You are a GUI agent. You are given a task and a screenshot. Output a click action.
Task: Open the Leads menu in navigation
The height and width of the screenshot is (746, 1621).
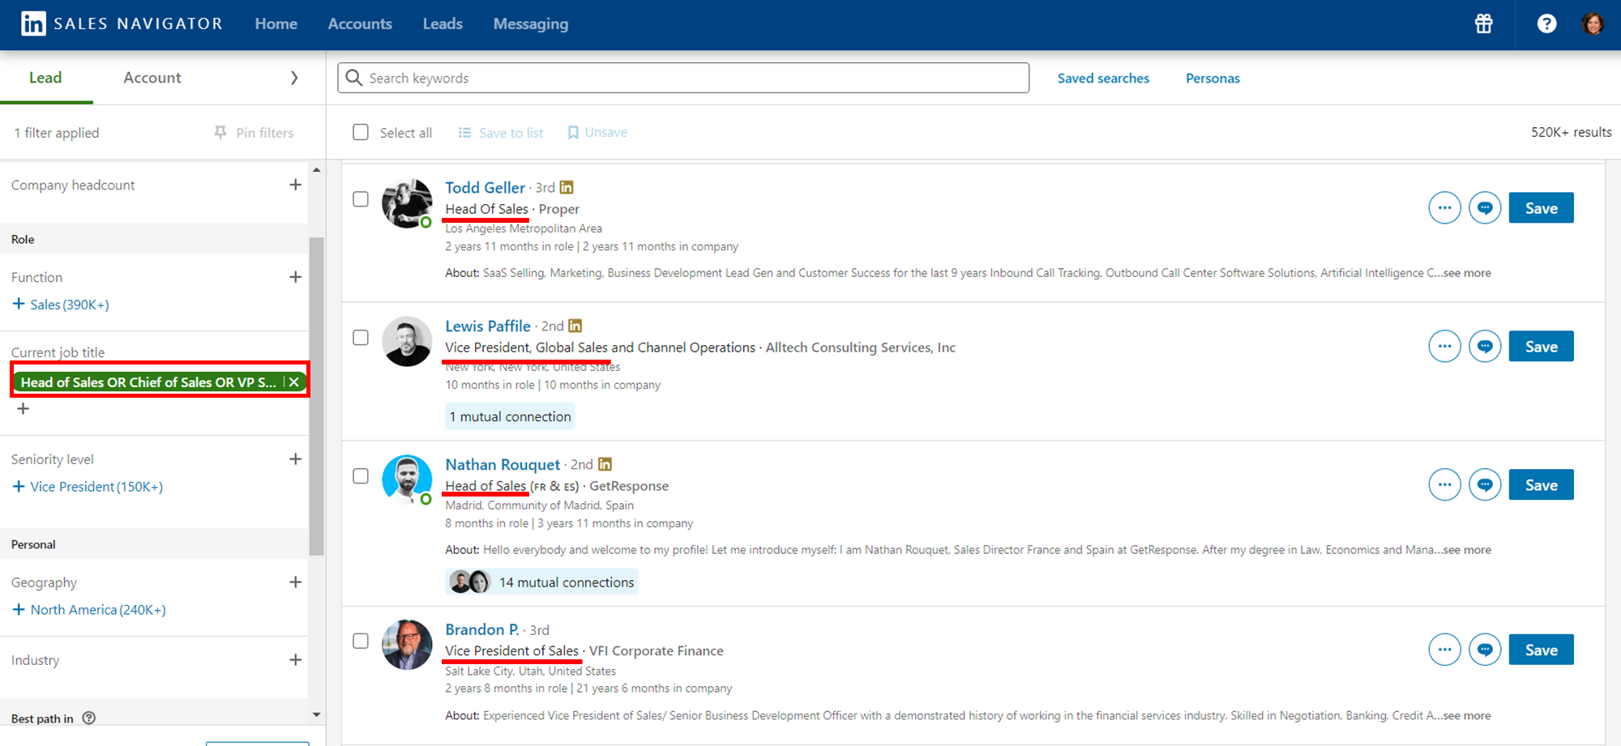[x=443, y=24]
